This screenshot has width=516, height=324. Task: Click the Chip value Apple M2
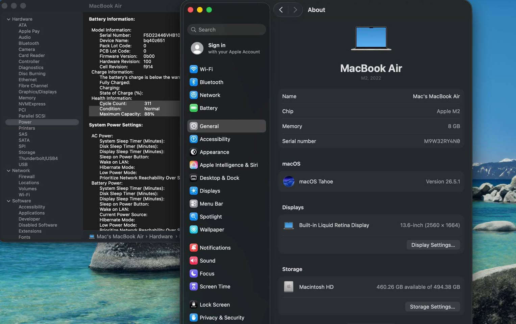(448, 111)
